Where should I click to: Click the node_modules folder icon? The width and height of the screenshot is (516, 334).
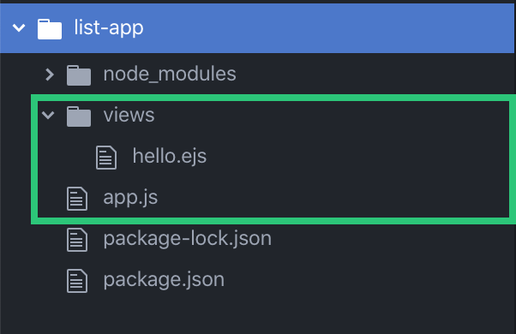tap(79, 75)
